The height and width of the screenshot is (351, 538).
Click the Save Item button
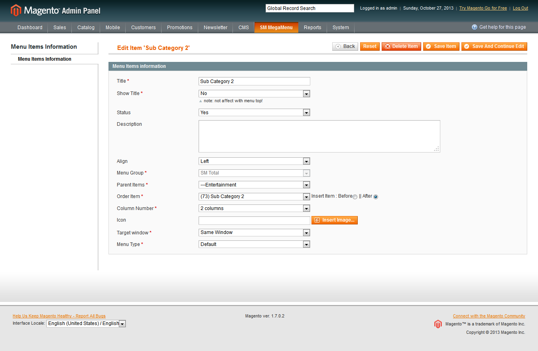pos(441,46)
